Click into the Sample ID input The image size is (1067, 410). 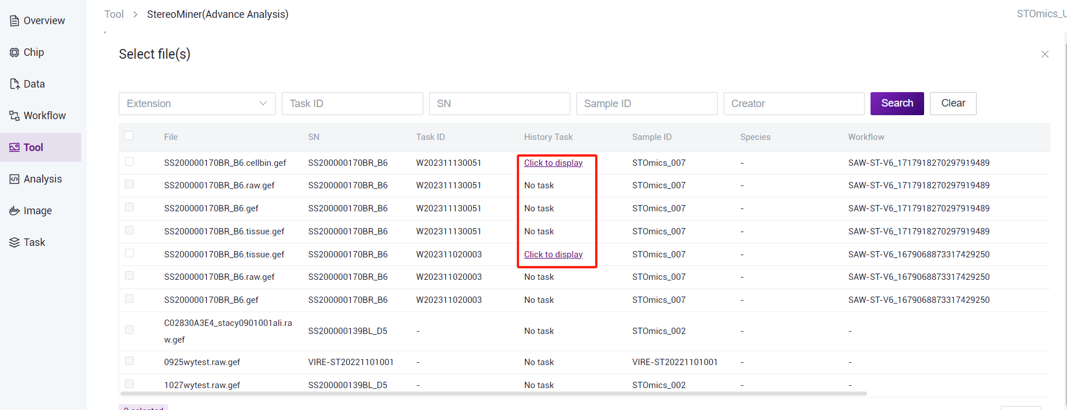pos(646,104)
